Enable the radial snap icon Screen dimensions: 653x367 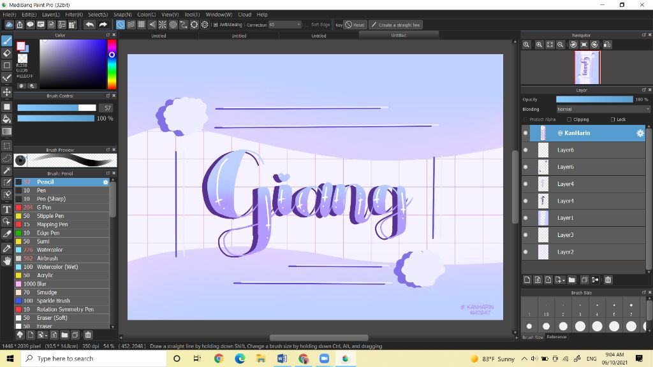pyautogui.click(x=163, y=25)
